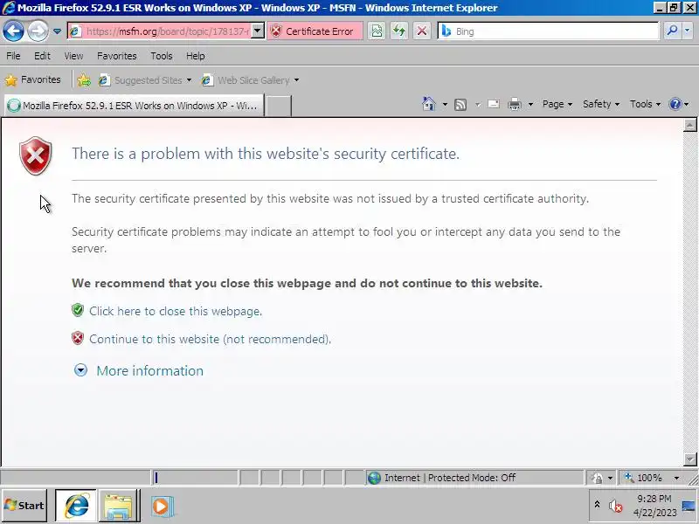This screenshot has height=524, width=699.
Task: Click the Bing search box
Action: [549, 31]
